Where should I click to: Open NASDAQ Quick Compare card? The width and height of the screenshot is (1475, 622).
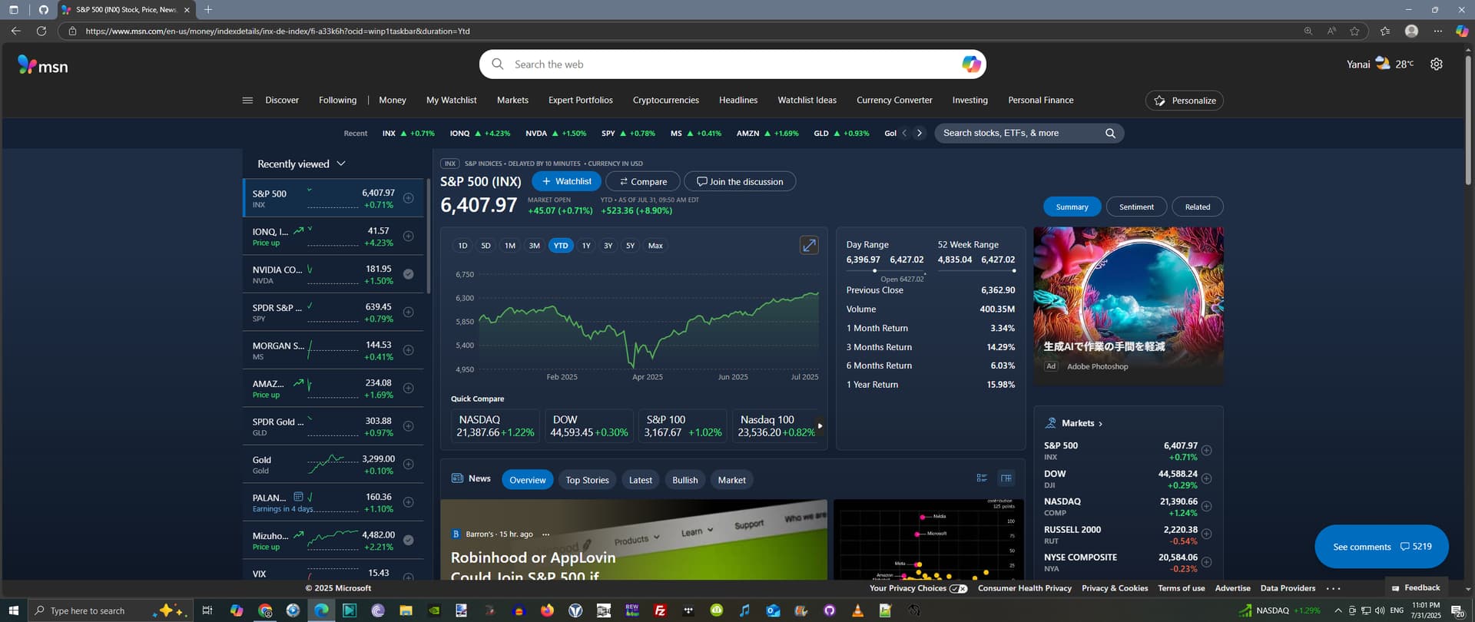point(496,425)
